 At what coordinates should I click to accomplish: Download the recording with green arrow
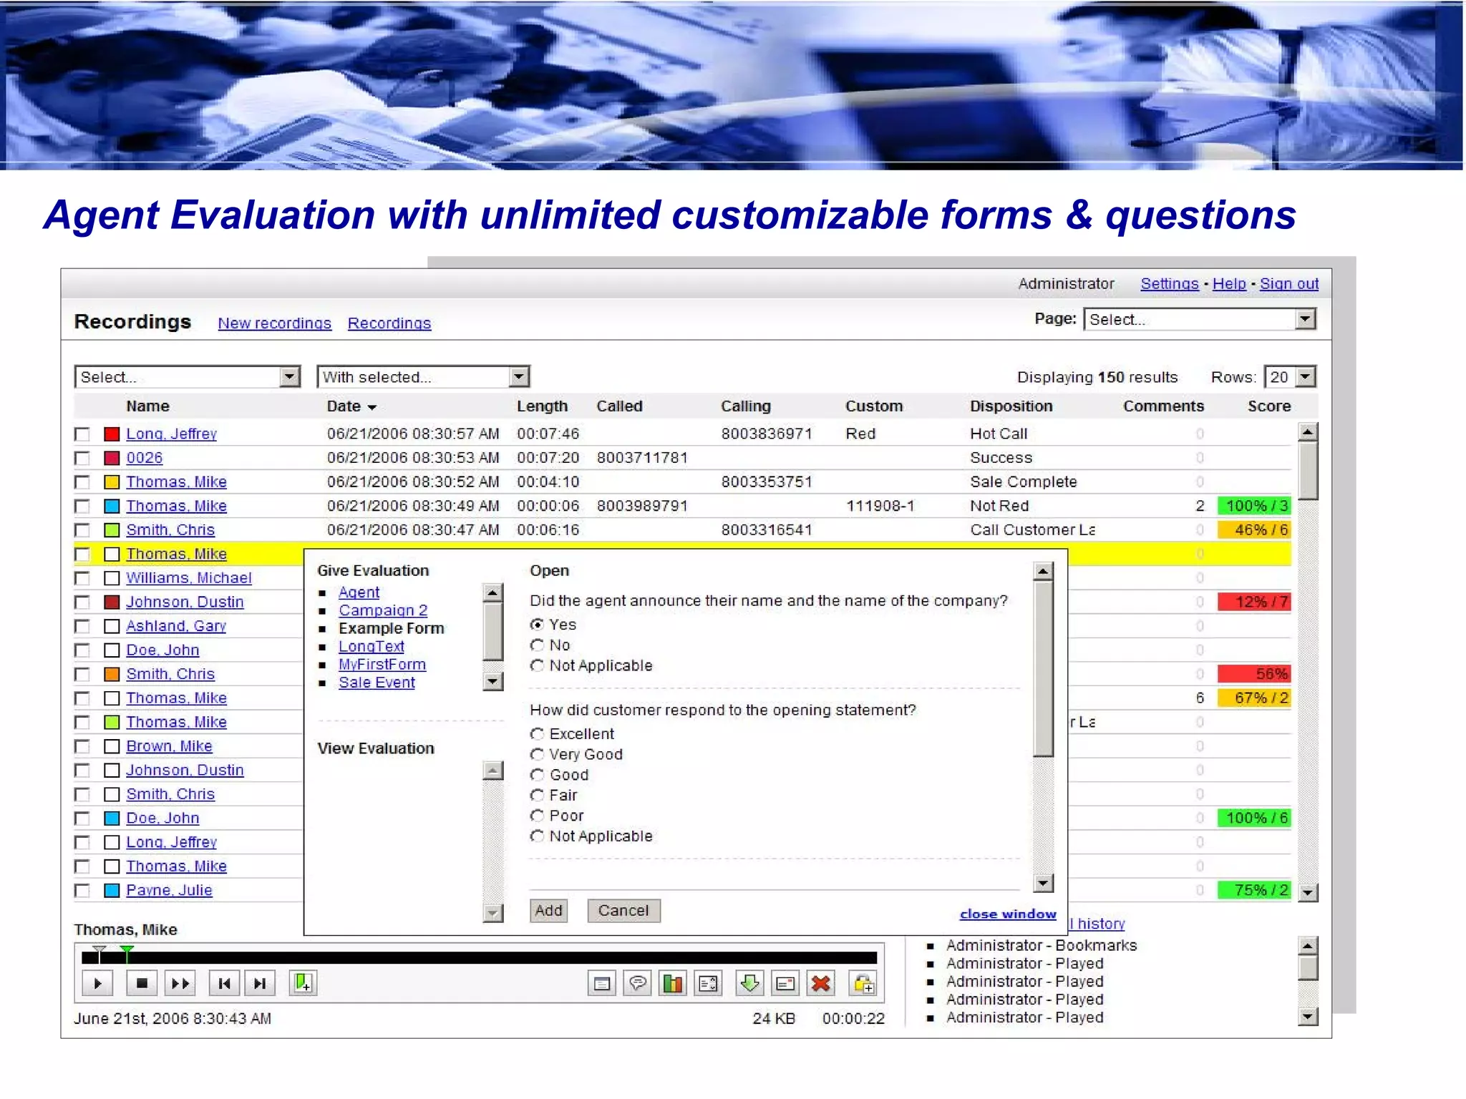point(750,984)
